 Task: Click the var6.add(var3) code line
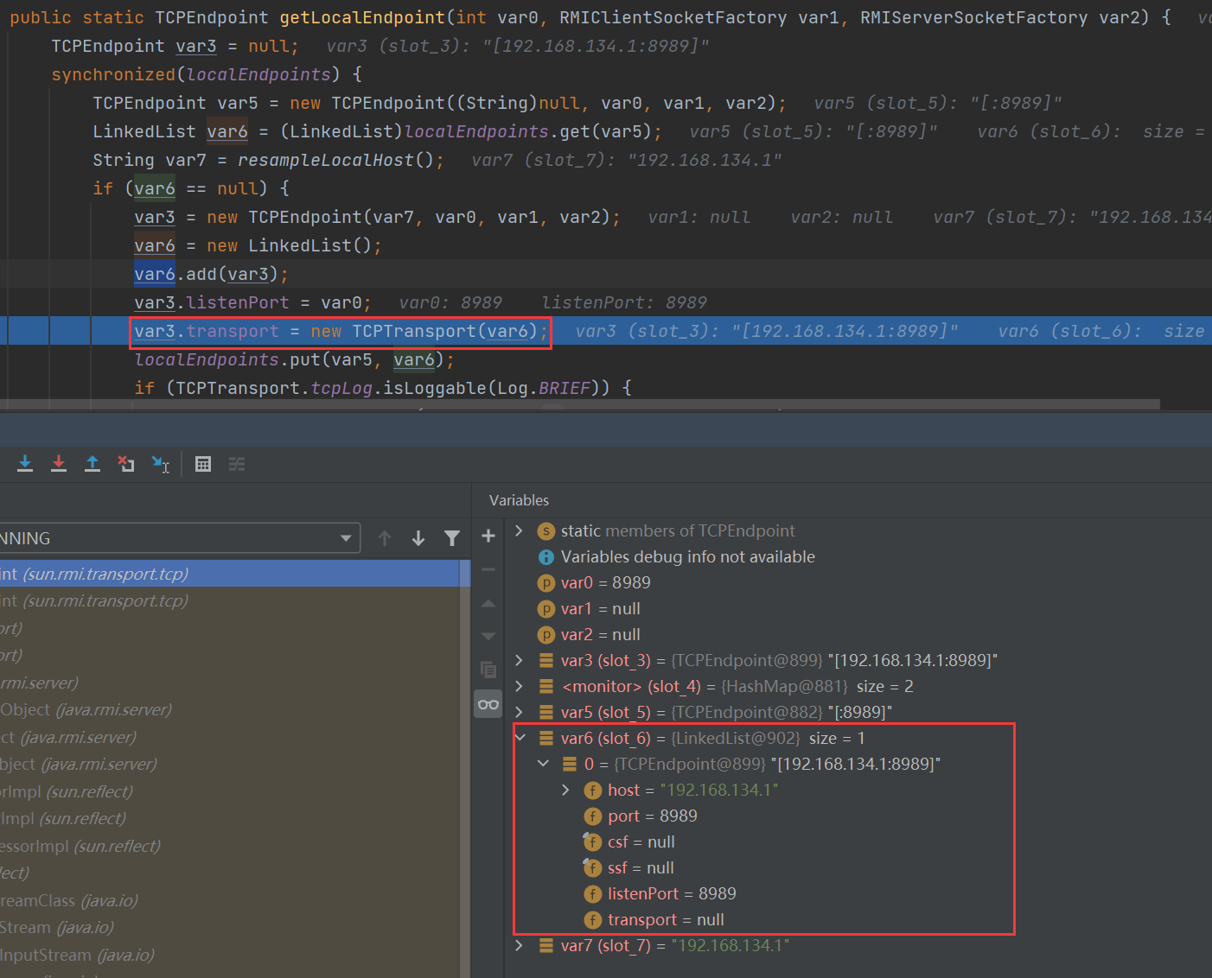coord(211,275)
